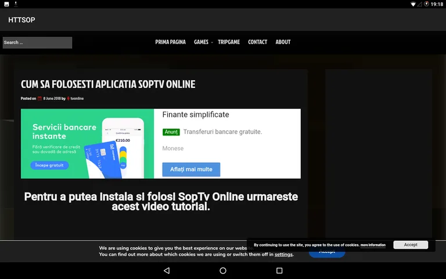Screen dimensions: 446x279
Task: Open the tuonline author link
Action: (77, 98)
